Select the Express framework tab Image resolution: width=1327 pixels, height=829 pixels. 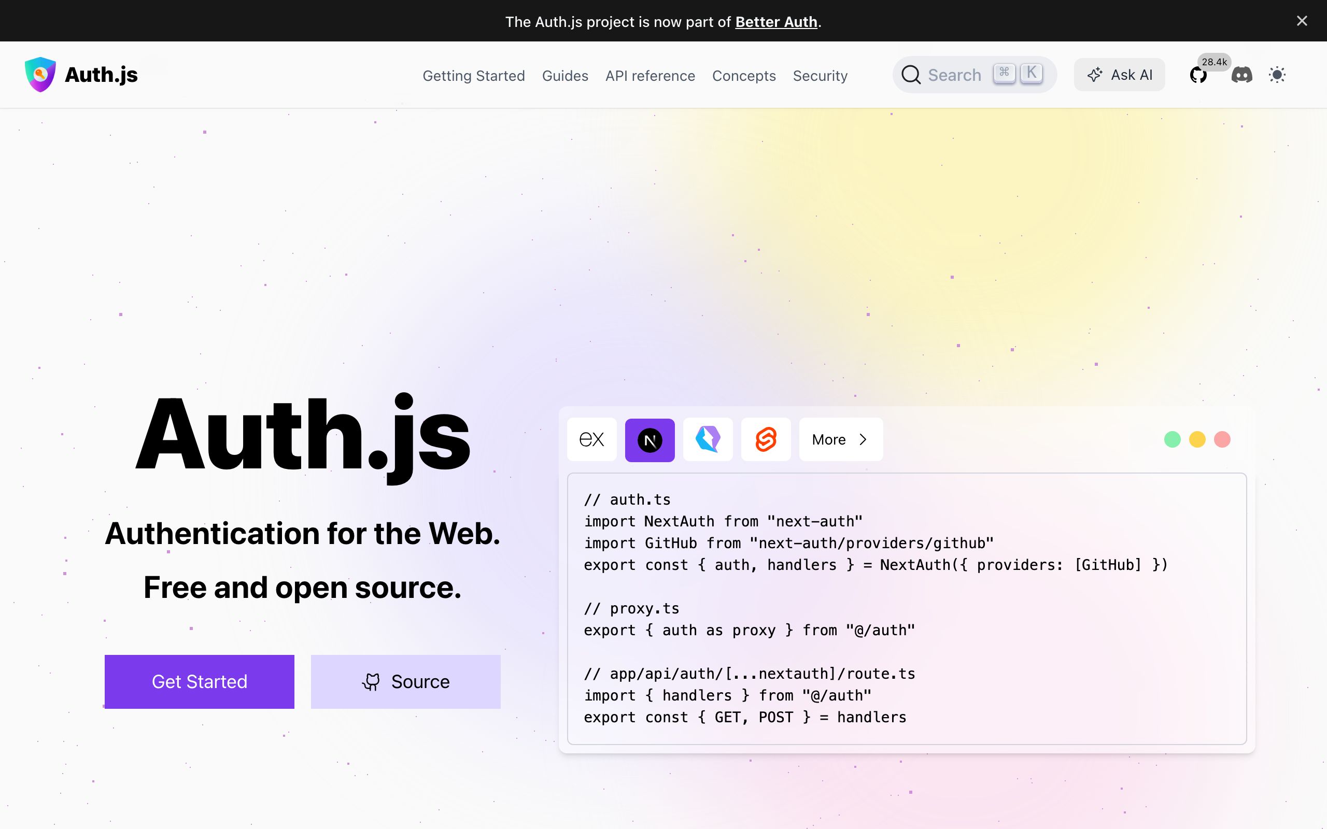[591, 440]
